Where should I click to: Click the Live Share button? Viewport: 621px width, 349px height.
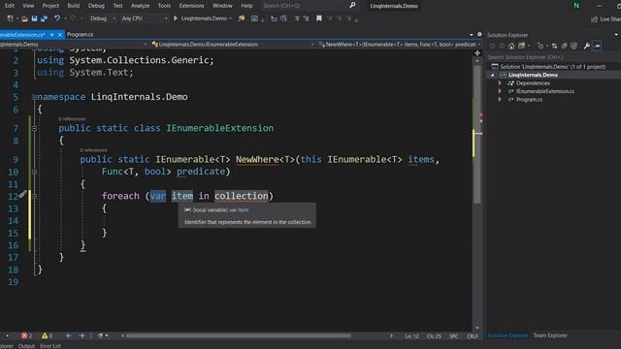point(605,19)
